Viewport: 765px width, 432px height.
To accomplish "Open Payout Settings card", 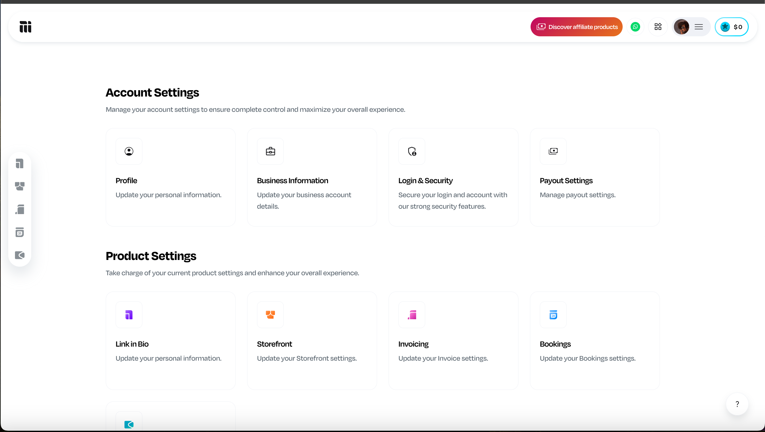I will pos(595,177).
